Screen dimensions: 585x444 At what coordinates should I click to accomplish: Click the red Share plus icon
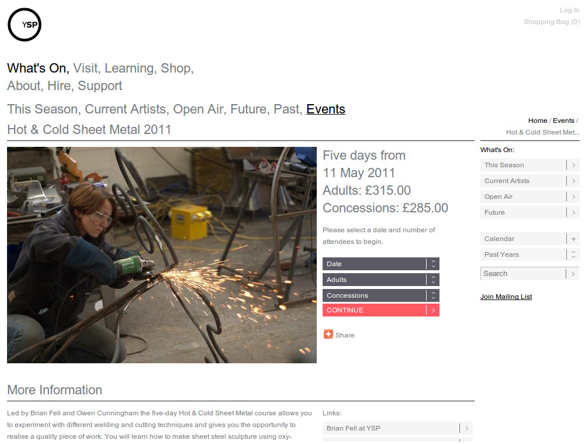(x=328, y=335)
